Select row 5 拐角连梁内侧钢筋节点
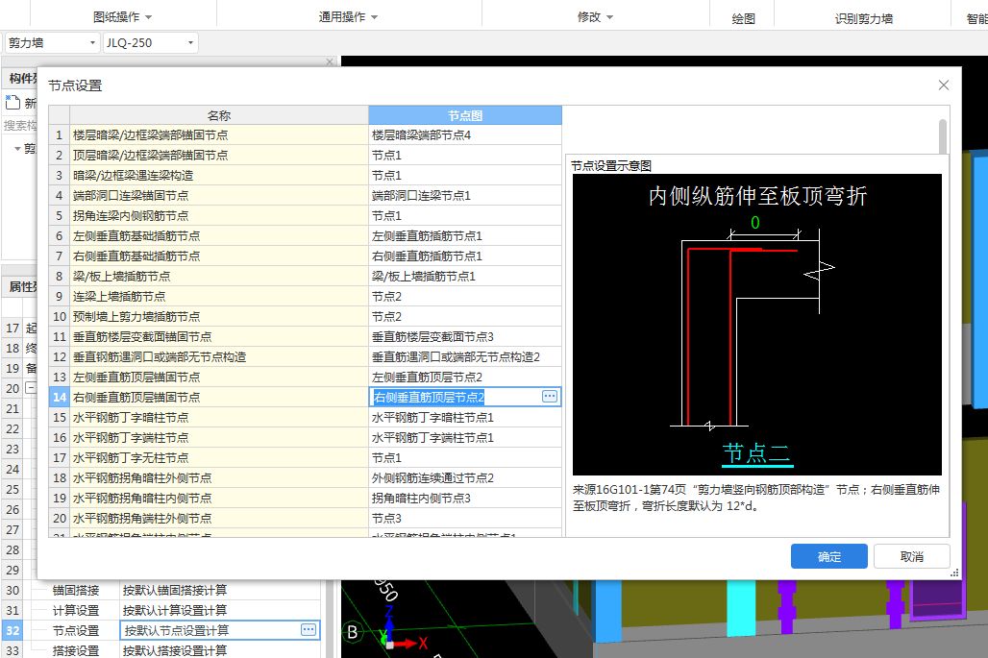Image resolution: width=988 pixels, height=658 pixels. 218,215
